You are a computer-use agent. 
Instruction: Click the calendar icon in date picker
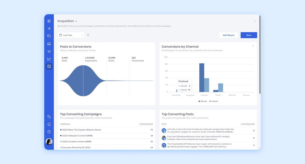[x=61, y=35]
